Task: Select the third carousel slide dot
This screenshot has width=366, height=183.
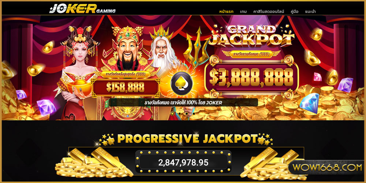Action: coord(187,114)
